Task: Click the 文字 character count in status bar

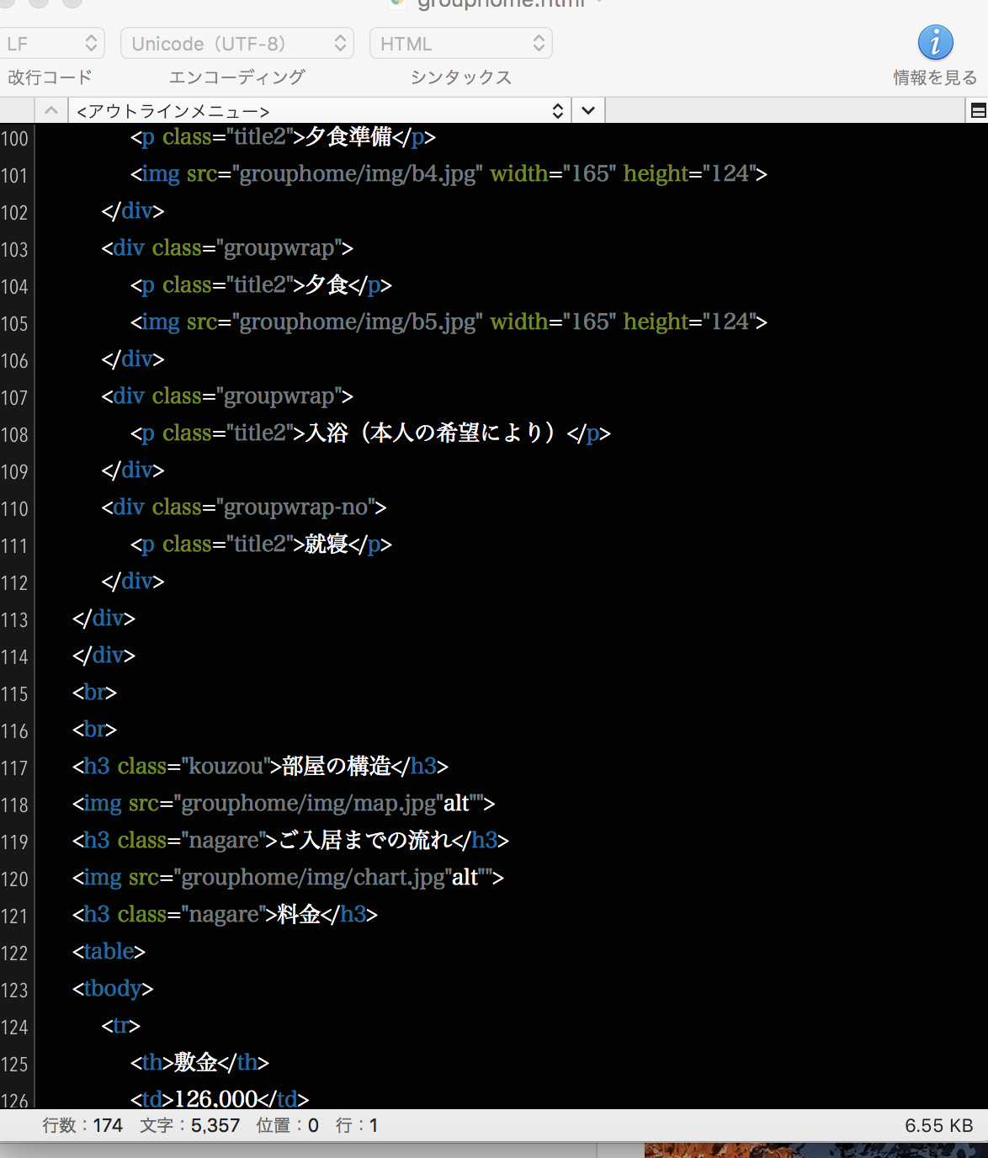Action: point(189,1125)
